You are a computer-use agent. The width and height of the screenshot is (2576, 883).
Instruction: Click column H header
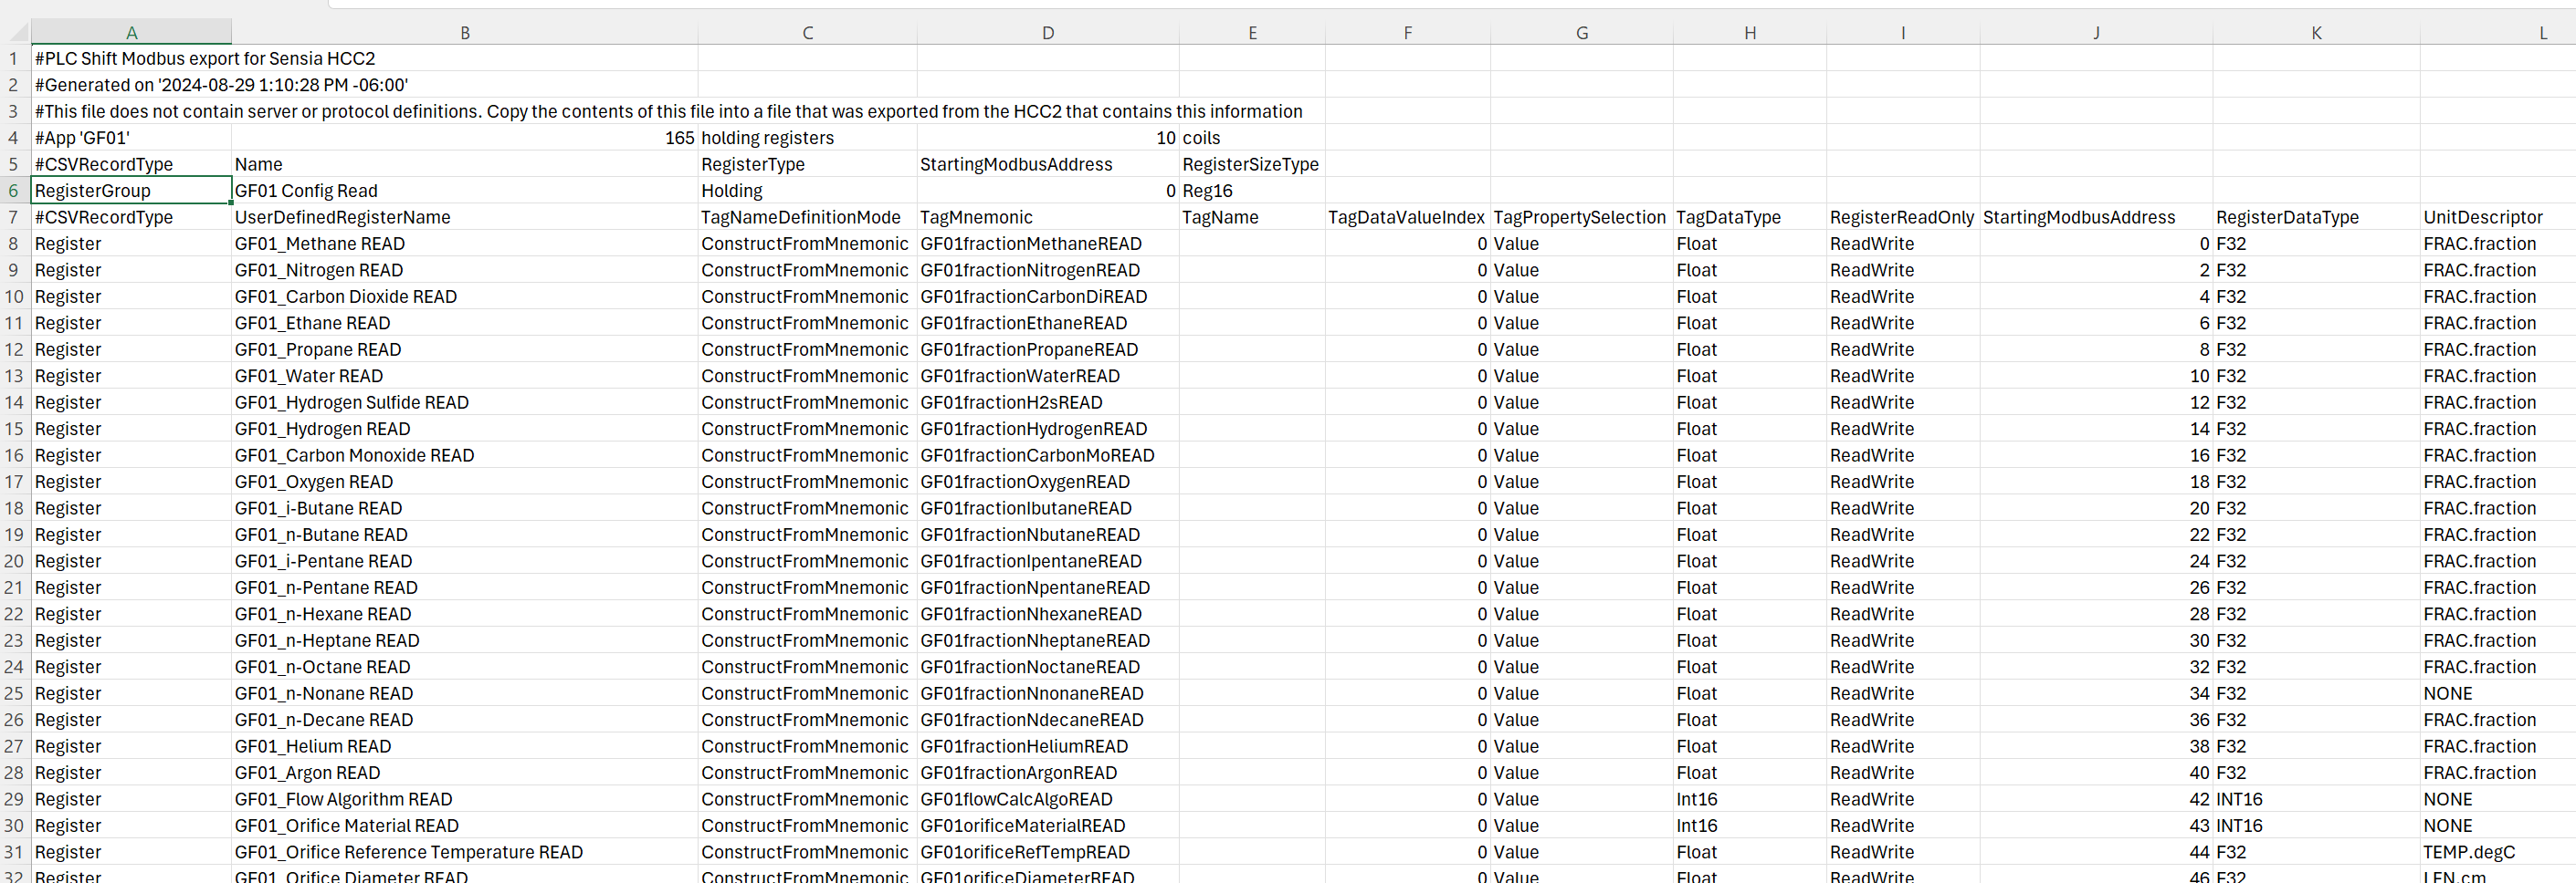point(1749,33)
